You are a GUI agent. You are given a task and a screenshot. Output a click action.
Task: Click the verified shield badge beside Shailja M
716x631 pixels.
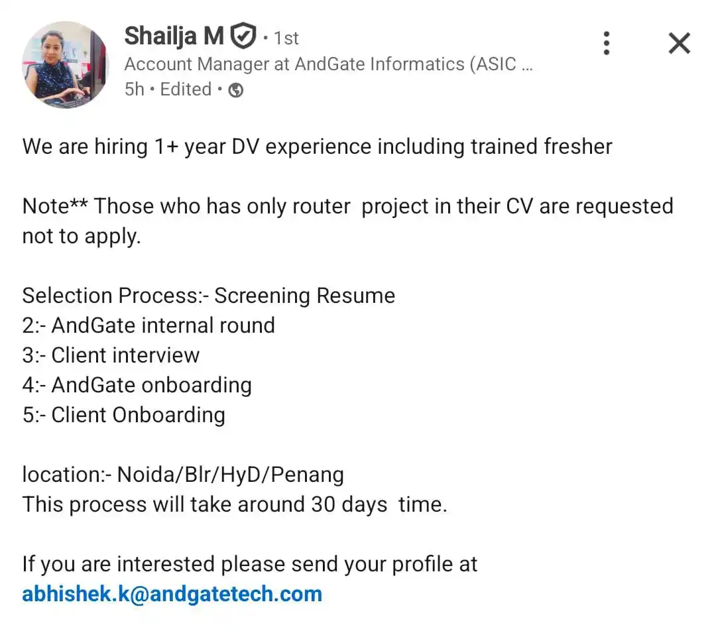pyautogui.click(x=243, y=36)
